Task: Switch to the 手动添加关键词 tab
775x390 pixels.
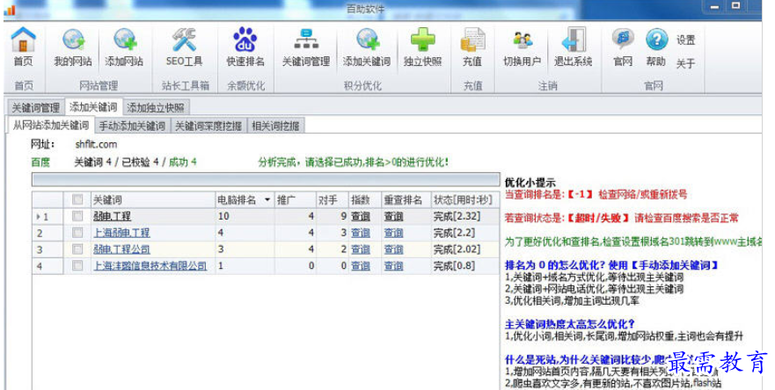Action: (131, 126)
